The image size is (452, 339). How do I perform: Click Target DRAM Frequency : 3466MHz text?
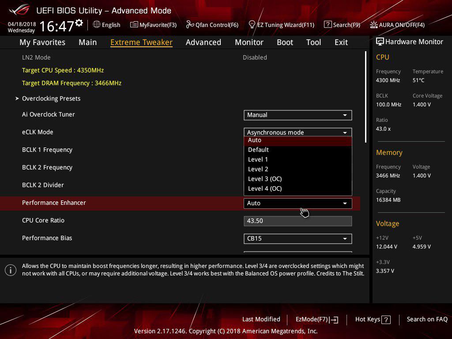[72, 83]
